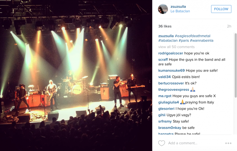This screenshot has height=151, width=237.
Task: Open the Le Bataclan location link
Action: (180, 11)
